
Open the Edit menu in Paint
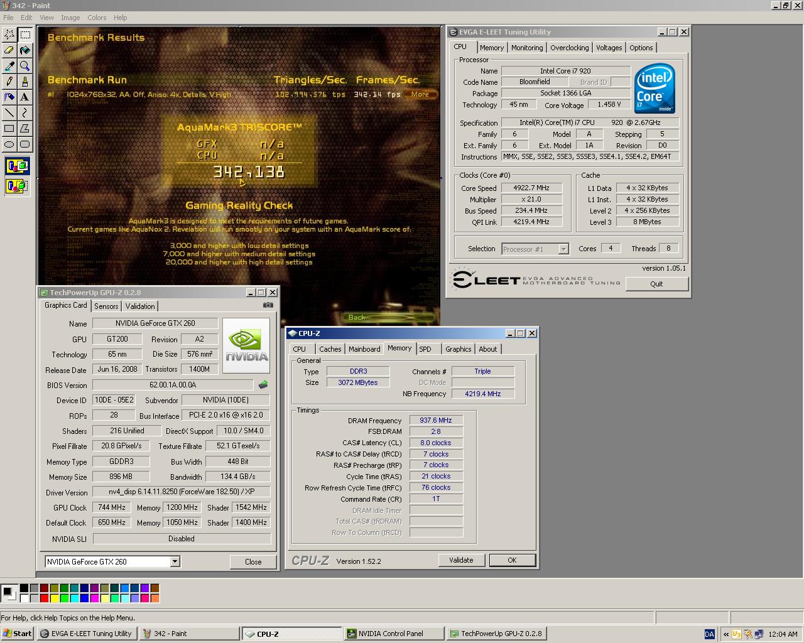pyautogui.click(x=26, y=18)
